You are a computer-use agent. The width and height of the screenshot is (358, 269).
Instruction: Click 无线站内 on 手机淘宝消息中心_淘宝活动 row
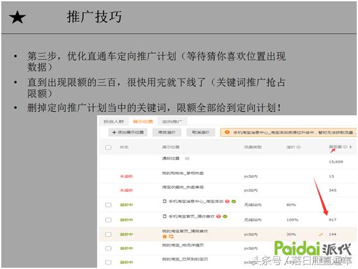pos(253,205)
